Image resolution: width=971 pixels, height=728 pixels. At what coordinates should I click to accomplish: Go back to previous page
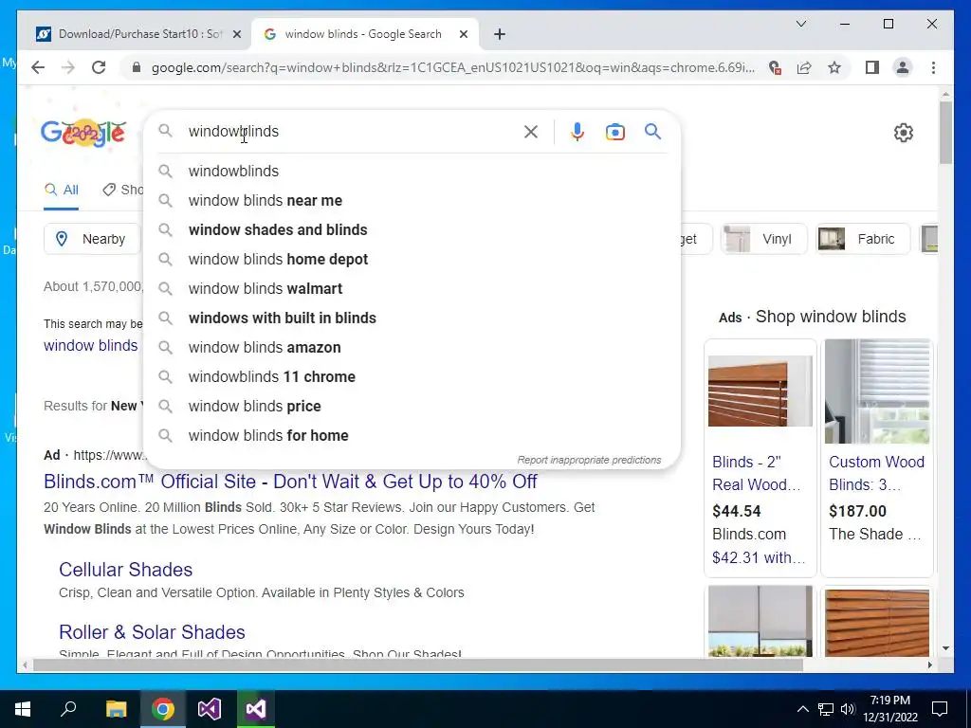point(38,67)
